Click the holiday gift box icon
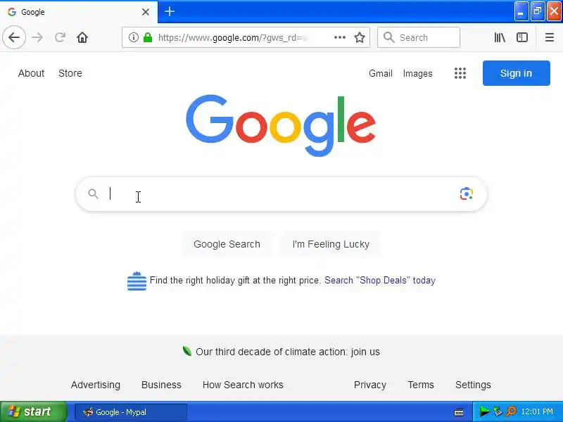Screen dimensions: 563x422 pos(137,281)
